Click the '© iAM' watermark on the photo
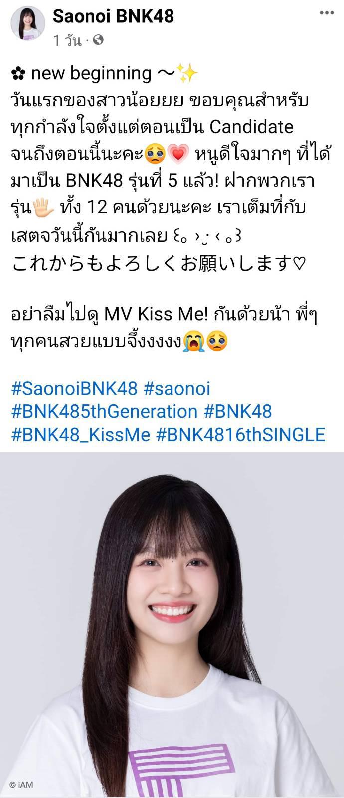Viewport: 344px width, 798px height. pos(21,784)
